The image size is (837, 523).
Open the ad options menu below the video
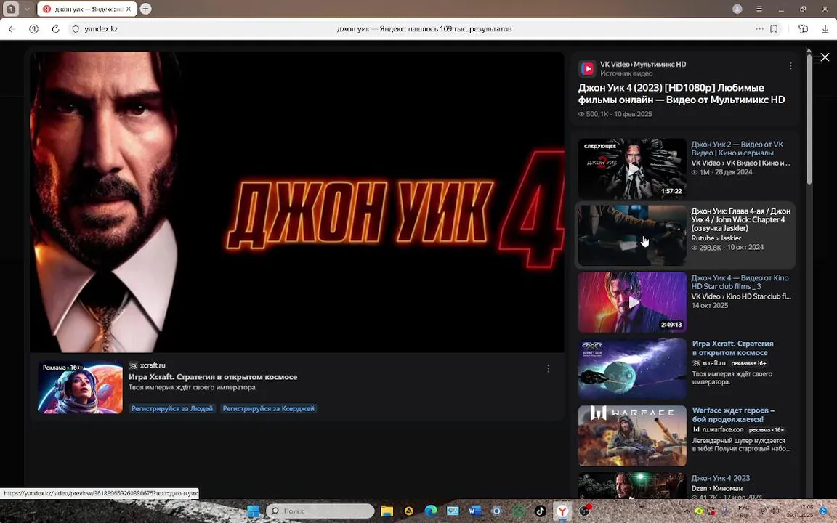click(549, 369)
